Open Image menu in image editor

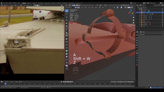pyautogui.click(x=15, y=5)
